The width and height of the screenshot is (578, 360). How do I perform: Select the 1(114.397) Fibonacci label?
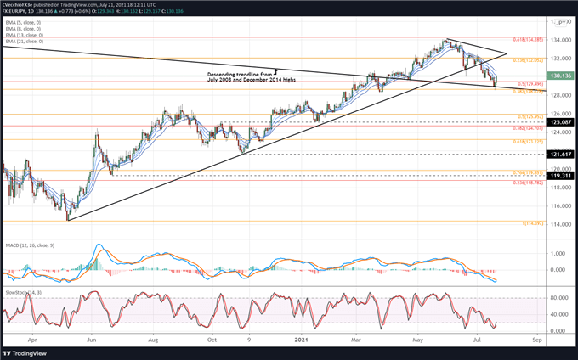coord(532,223)
